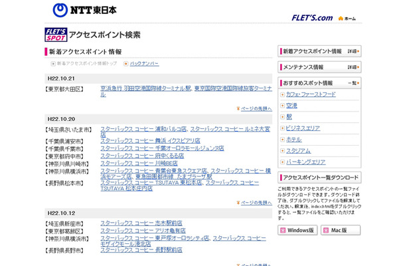
Task: Download the Mac版 access point list
Action: click(341, 230)
